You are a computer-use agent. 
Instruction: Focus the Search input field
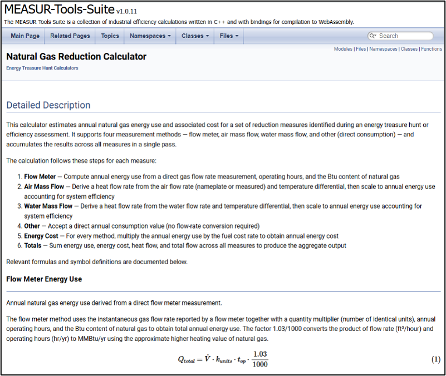point(400,36)
